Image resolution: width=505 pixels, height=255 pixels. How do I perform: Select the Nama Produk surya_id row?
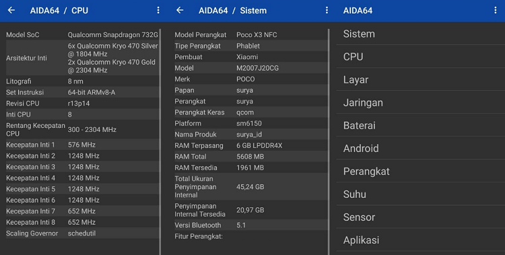pos(251,135)
